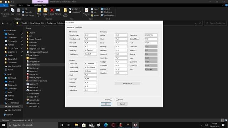The height and width of the screenshot is (128, 228).
Task: Click Invert selection in the ribbon
Action: [x=108, y=15]
